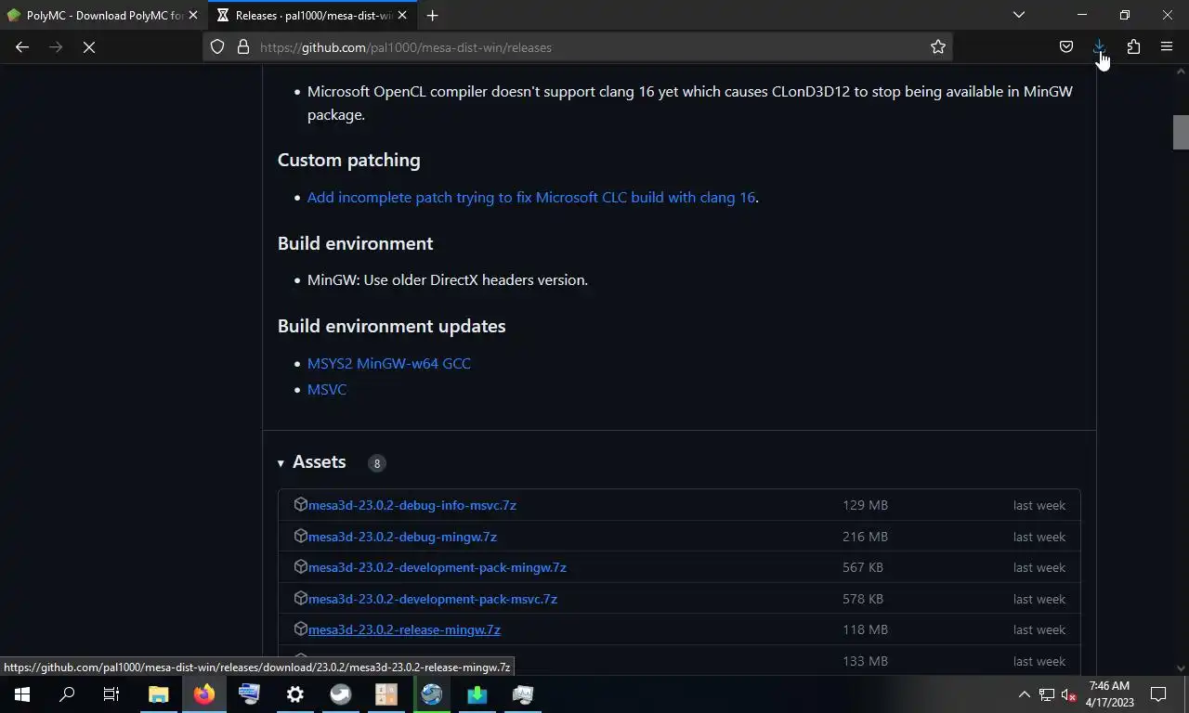
Task: Close the PolyMC tab
Action: tap(193, 15)
